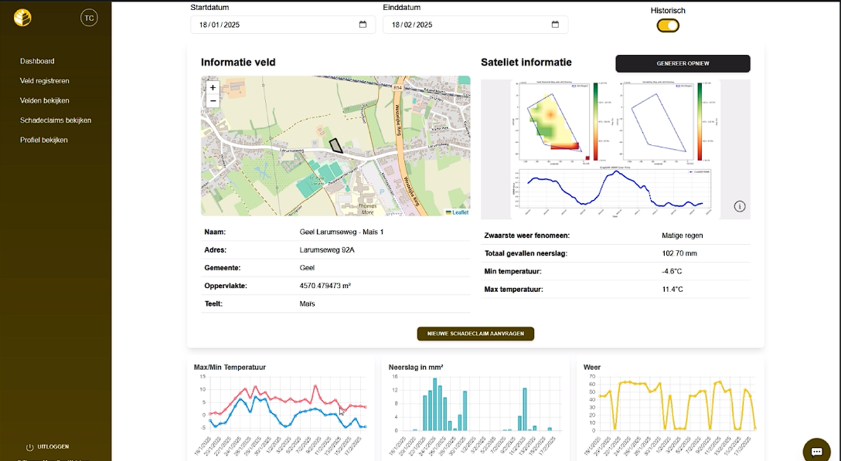The width and height of the screenshot is (841, 461).
Task: Click the info icon on the satellite panel
Action: [x=740, y=206]
